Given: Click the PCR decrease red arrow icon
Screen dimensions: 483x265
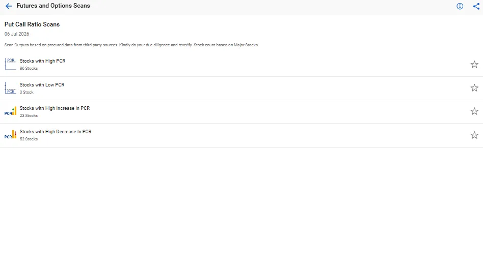Looking at the screenshot, I should pos(11,135).
